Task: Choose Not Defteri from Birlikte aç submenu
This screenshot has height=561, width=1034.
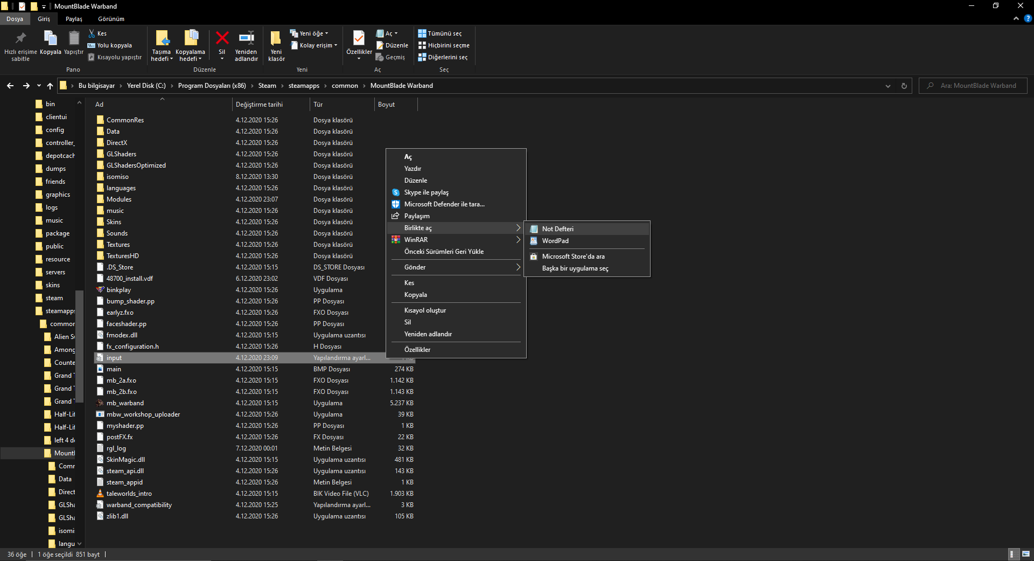Action: 587,229
